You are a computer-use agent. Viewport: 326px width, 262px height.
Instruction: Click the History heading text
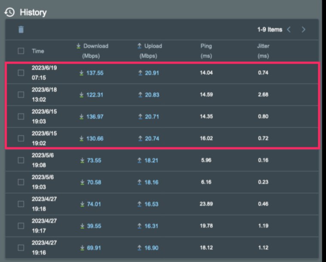(33, 12)
